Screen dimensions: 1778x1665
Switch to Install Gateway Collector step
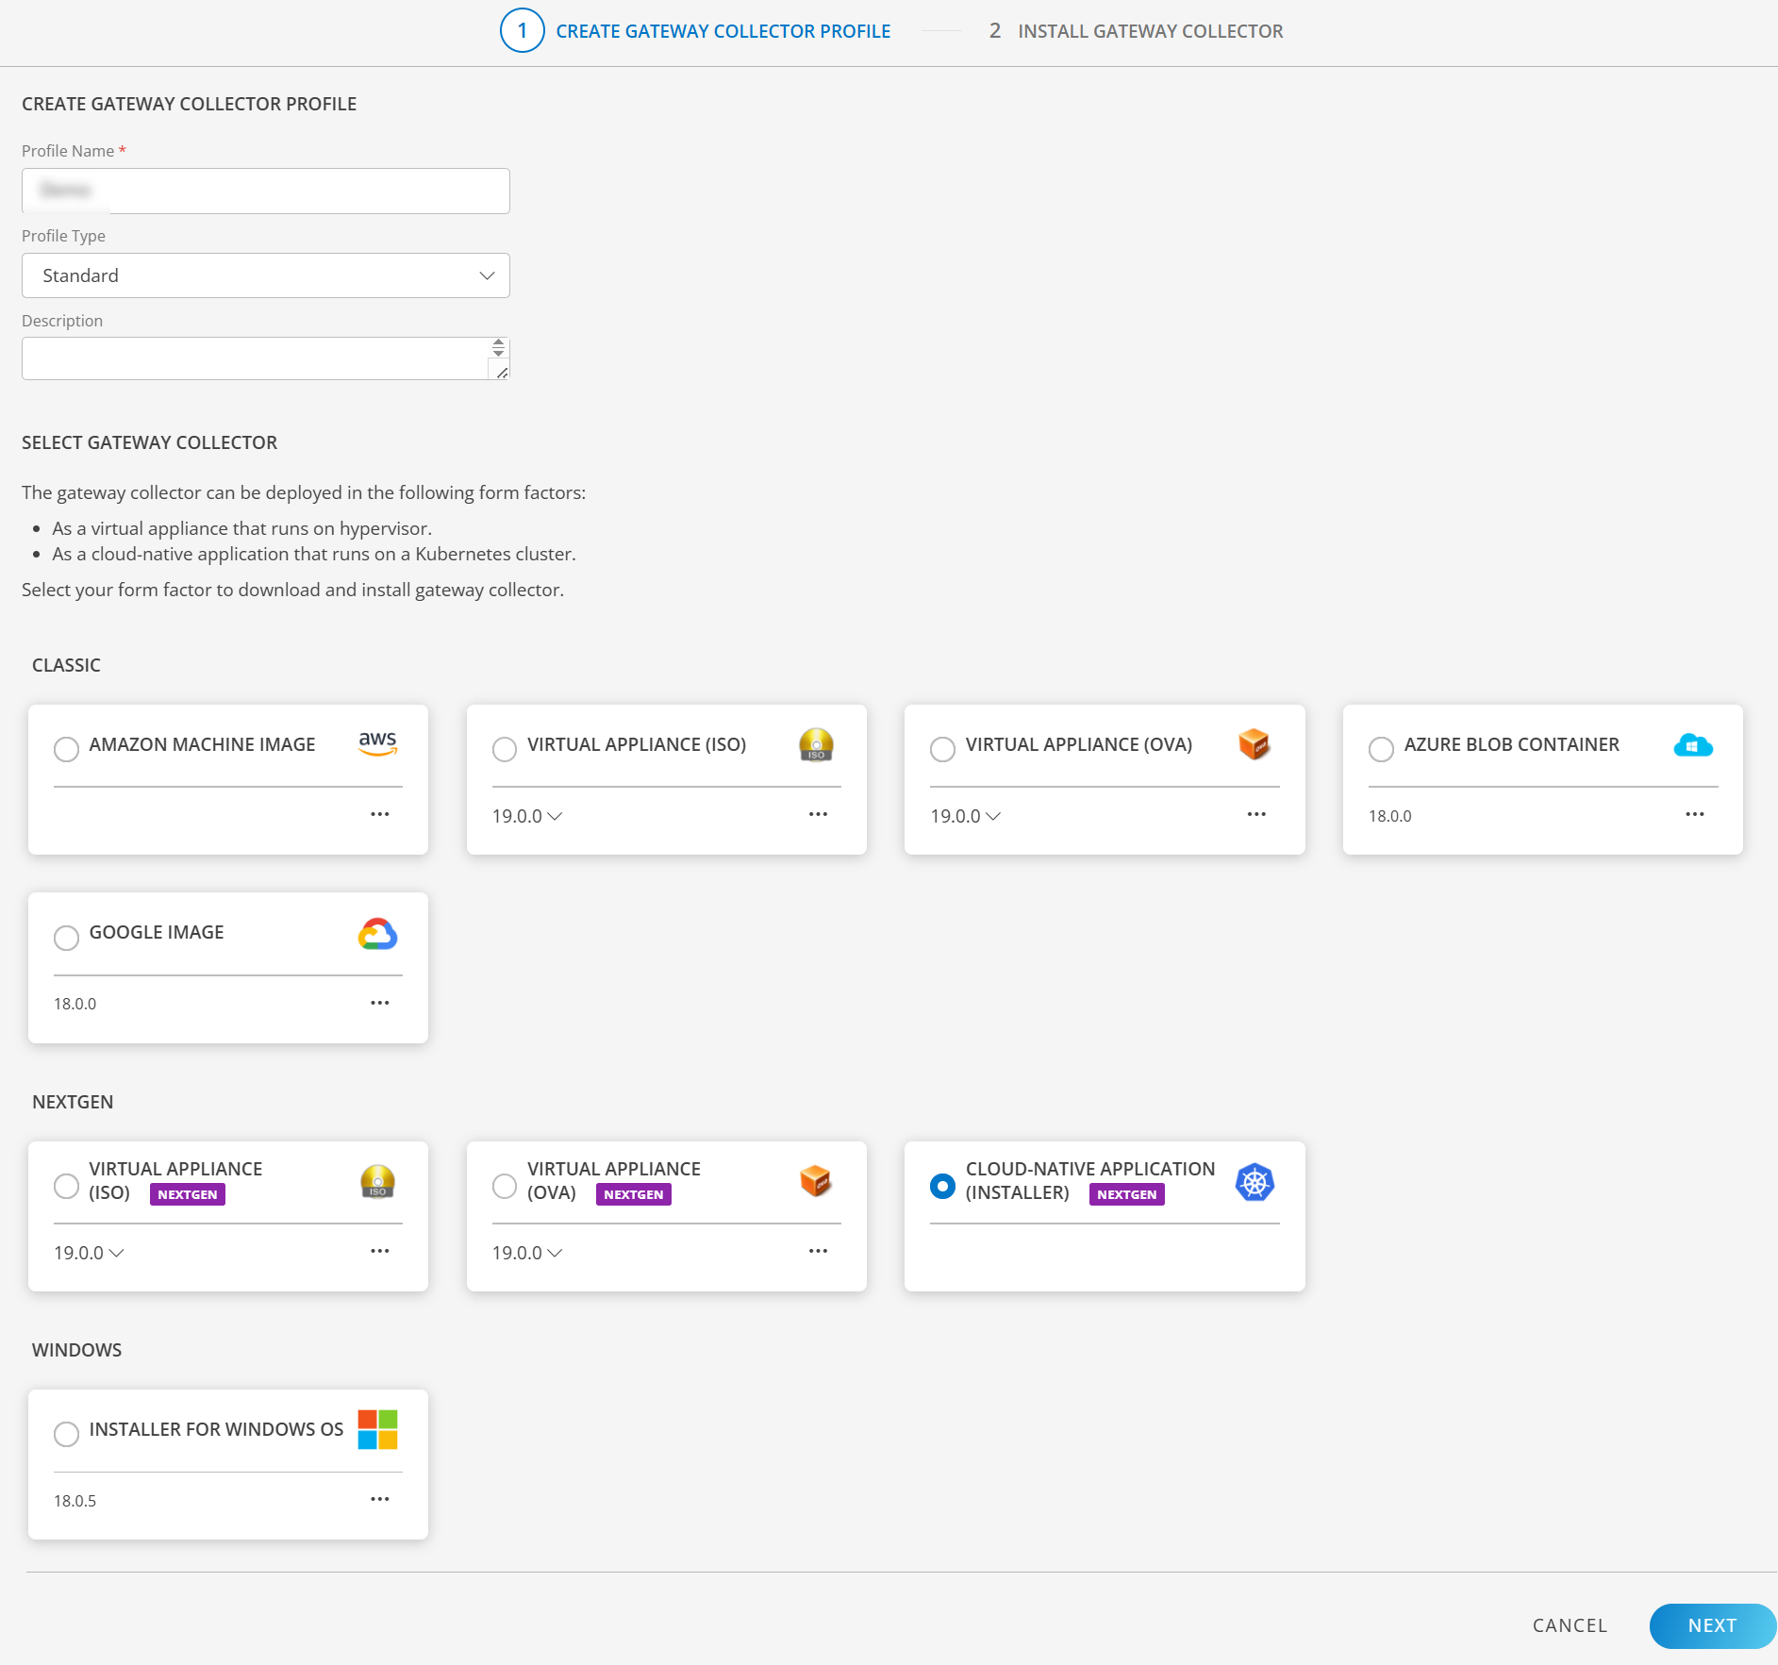click(1136, 31)
